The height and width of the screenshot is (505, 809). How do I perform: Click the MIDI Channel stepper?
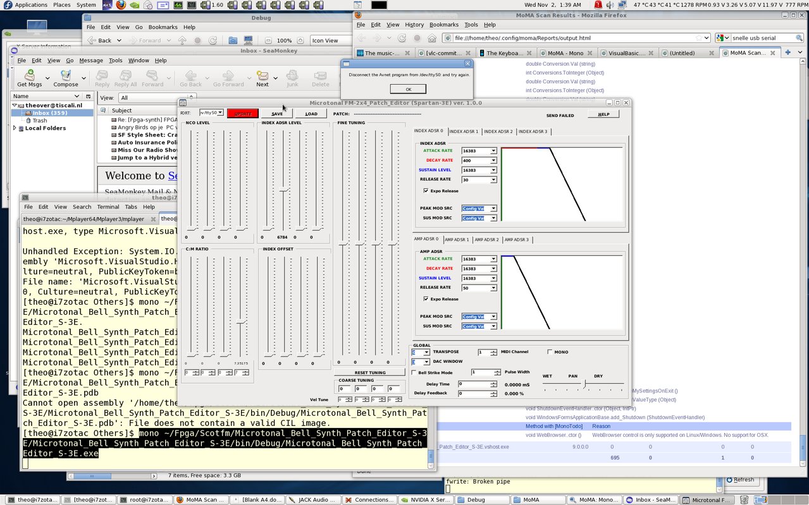coord(488,352)
